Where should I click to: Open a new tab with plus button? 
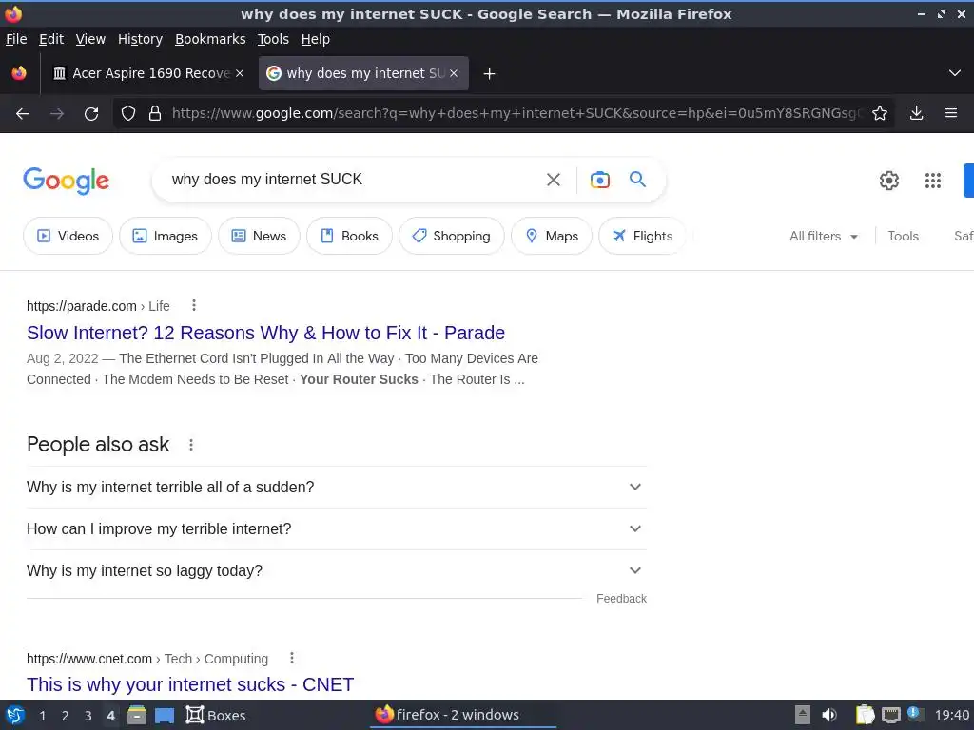point(489,74)
